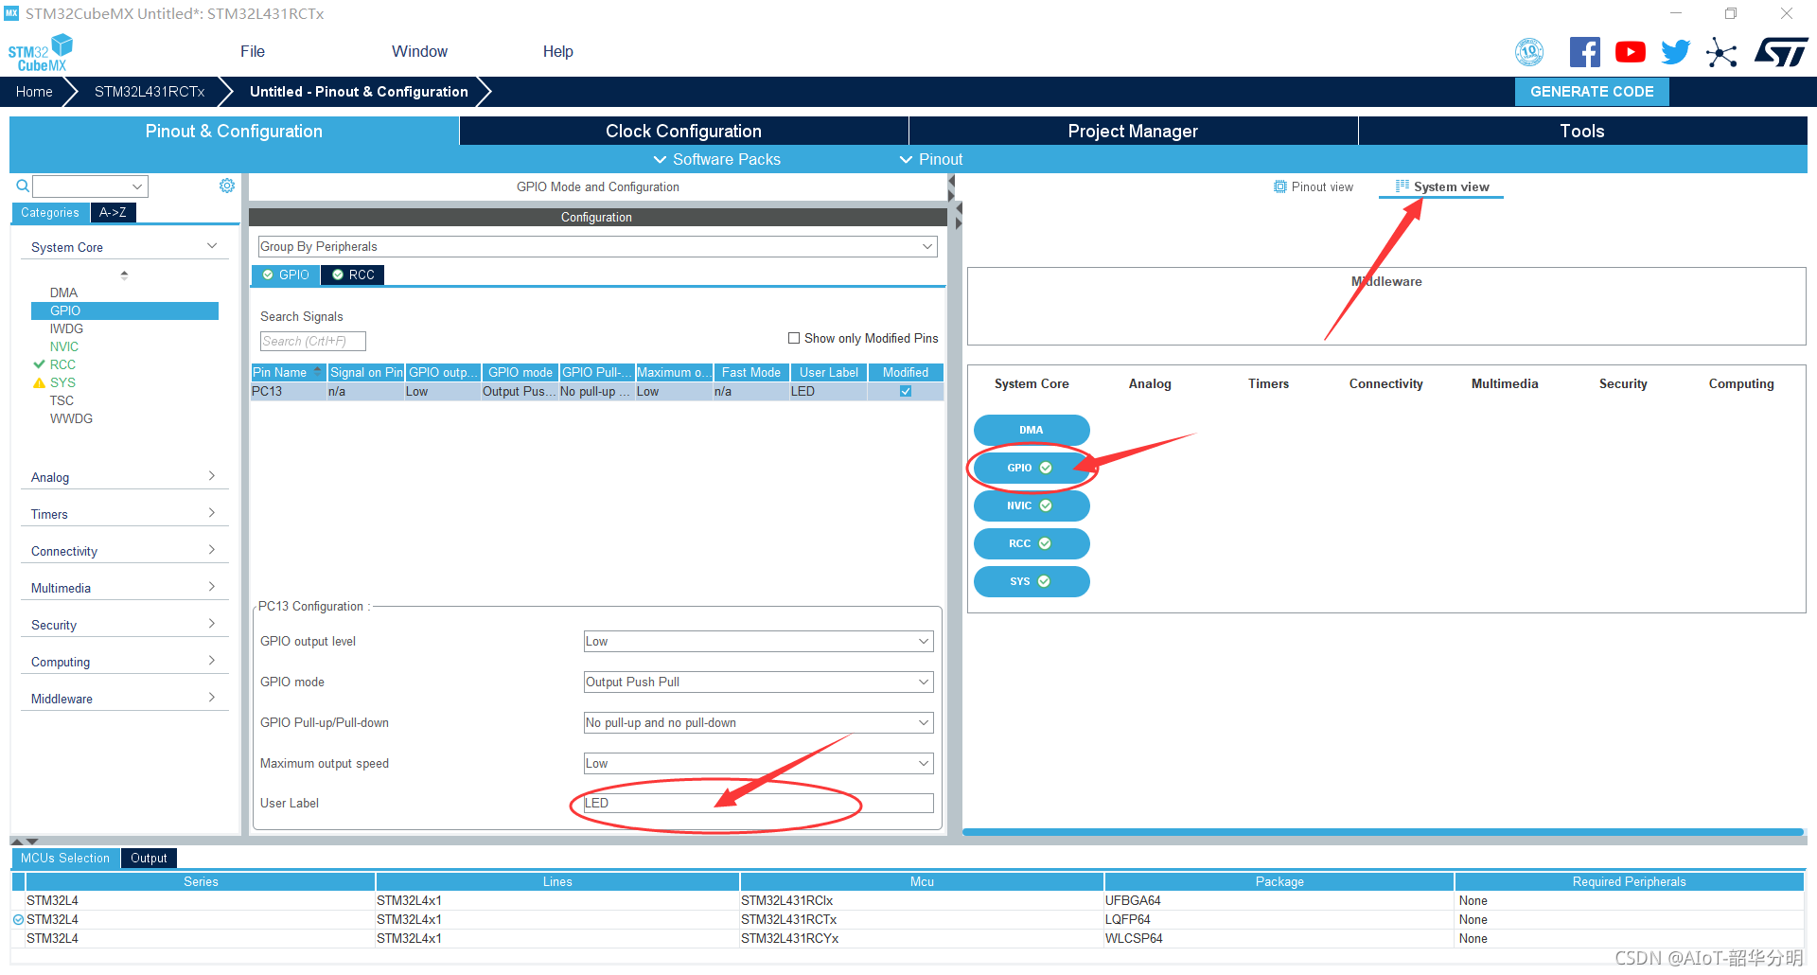Open the peripheral search combo box
The image size is (1817, 975).
pos(91,186)
